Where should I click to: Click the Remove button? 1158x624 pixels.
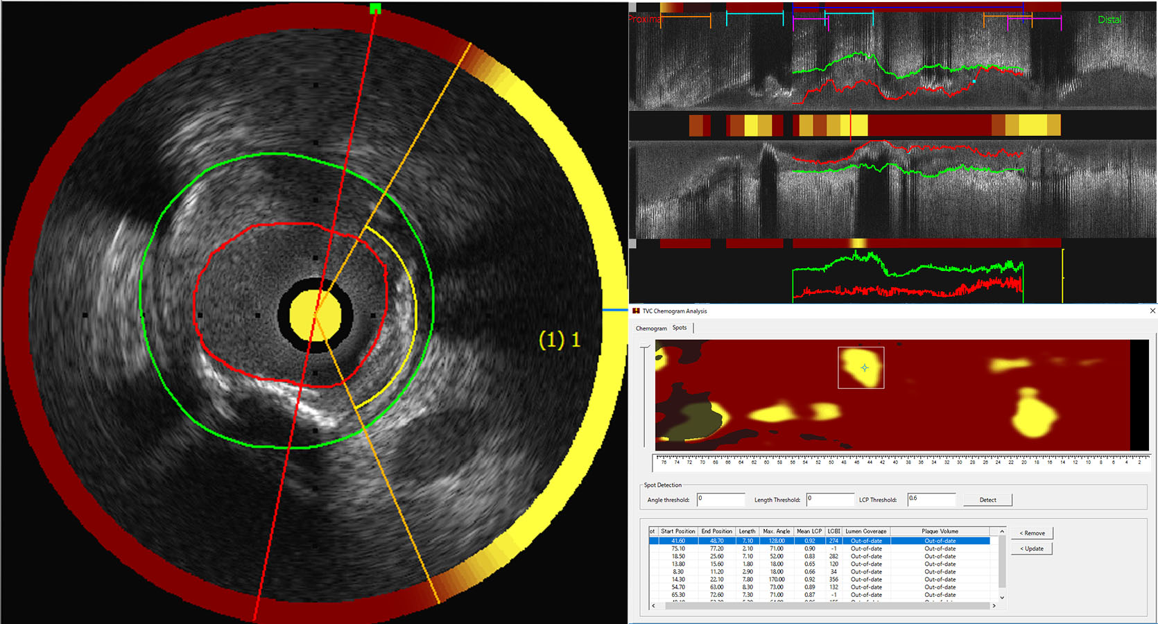click(x=1032, y=533)
